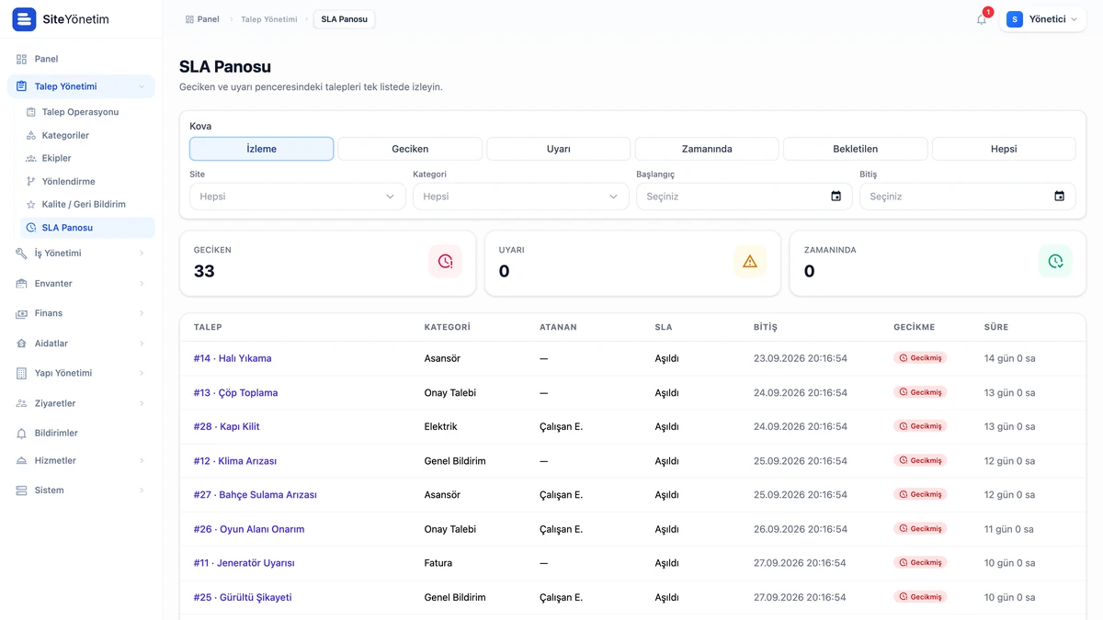This screenshot has width=1103, height=620.
Task: Click the SiteYönetim logo icon
Action: (x=24, y=19)
